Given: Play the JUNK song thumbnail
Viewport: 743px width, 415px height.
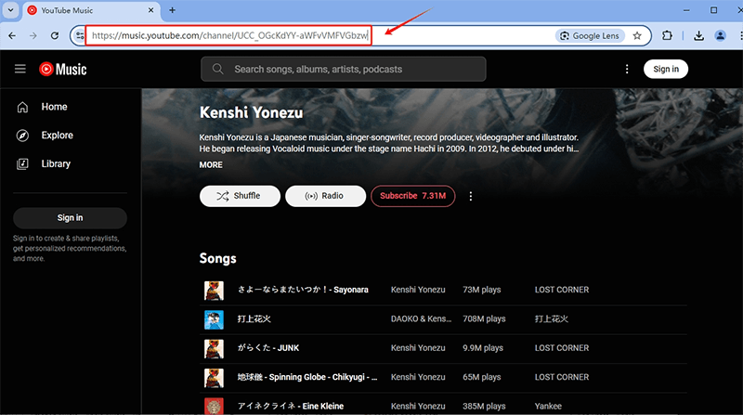Looking at the screenshot, I should (214, 349).
